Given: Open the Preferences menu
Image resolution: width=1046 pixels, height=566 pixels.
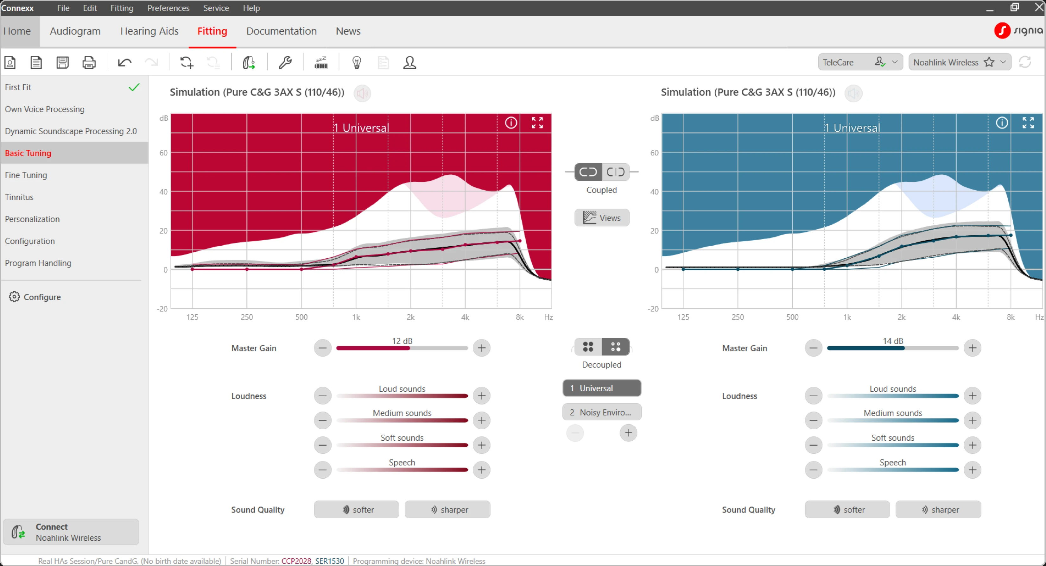Looking at the screenshot, I should point(168,8).
